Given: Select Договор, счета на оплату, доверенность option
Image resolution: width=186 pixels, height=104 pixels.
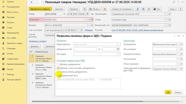Looking at the screenshot, I should coord(58,68).
